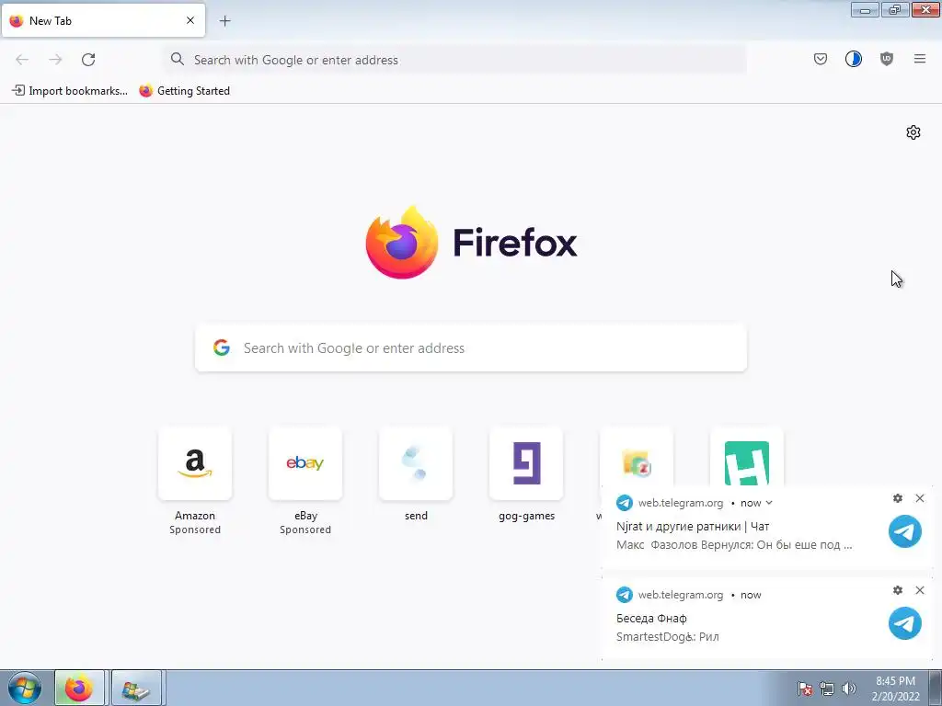Click the second taskbar application icon
Viewport: 942px width, 706px height.
(136, 688)
